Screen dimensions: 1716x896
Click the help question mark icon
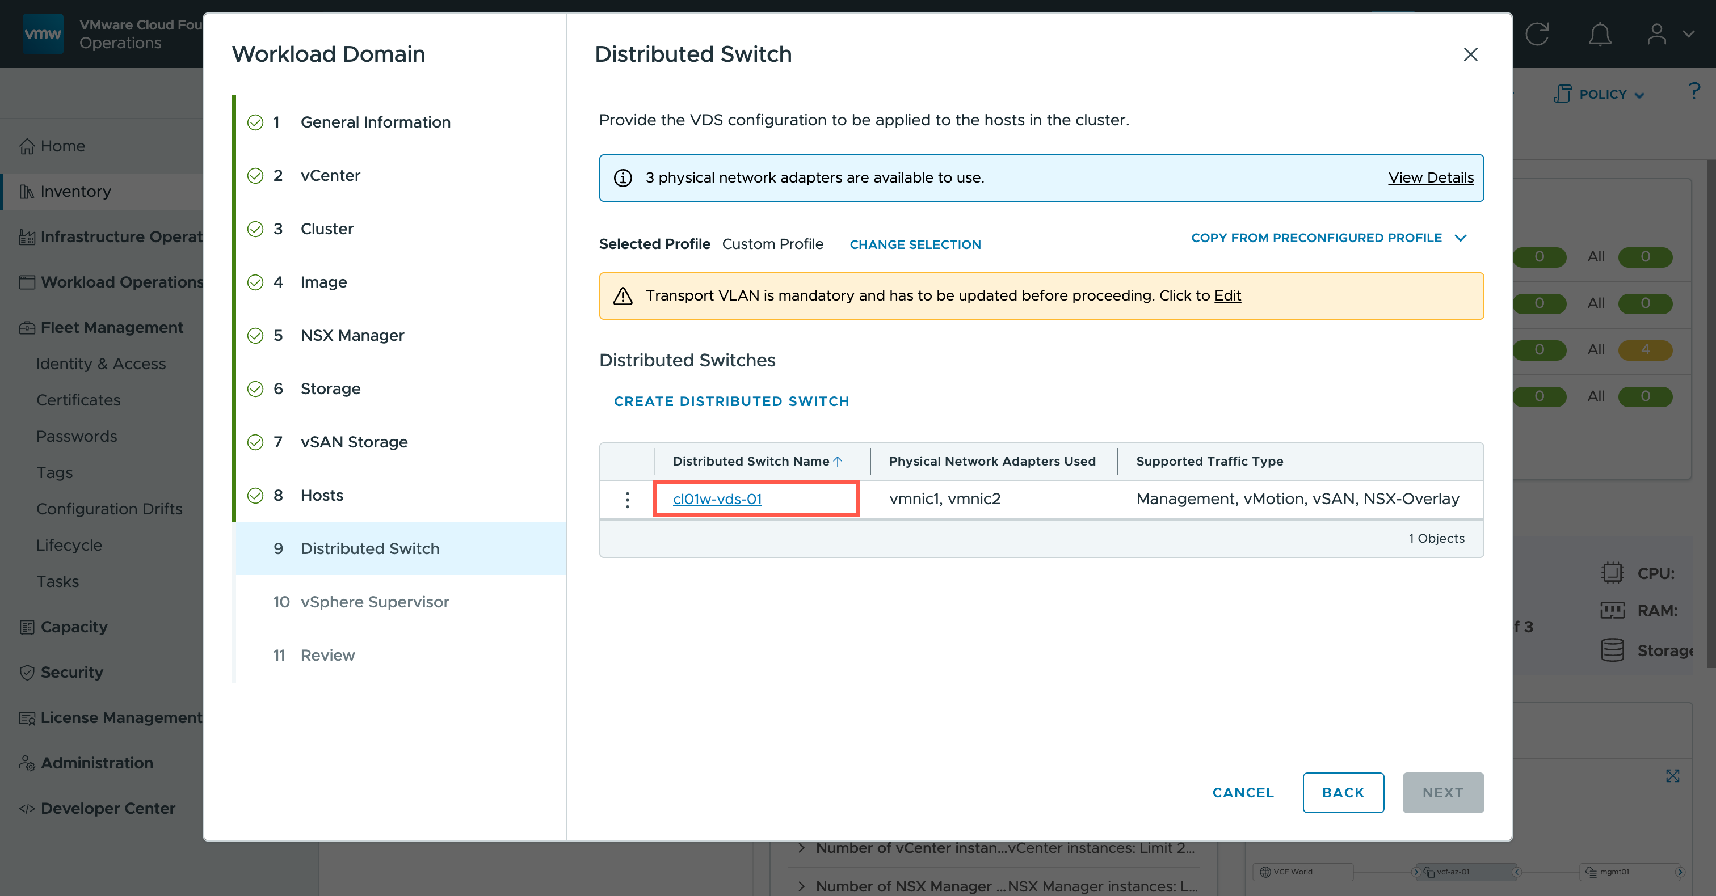[1694, 91]
